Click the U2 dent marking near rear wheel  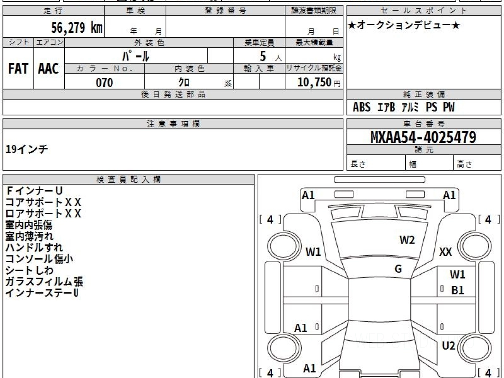tap(449, 346)
